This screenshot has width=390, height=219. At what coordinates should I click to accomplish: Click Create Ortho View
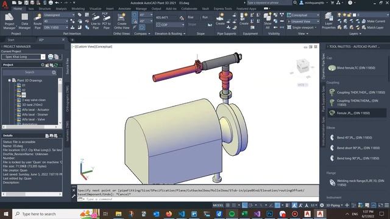click(x=122, y=21)
